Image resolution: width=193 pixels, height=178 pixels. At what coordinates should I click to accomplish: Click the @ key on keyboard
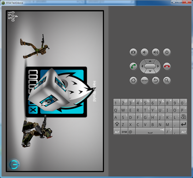click(132, 131)
